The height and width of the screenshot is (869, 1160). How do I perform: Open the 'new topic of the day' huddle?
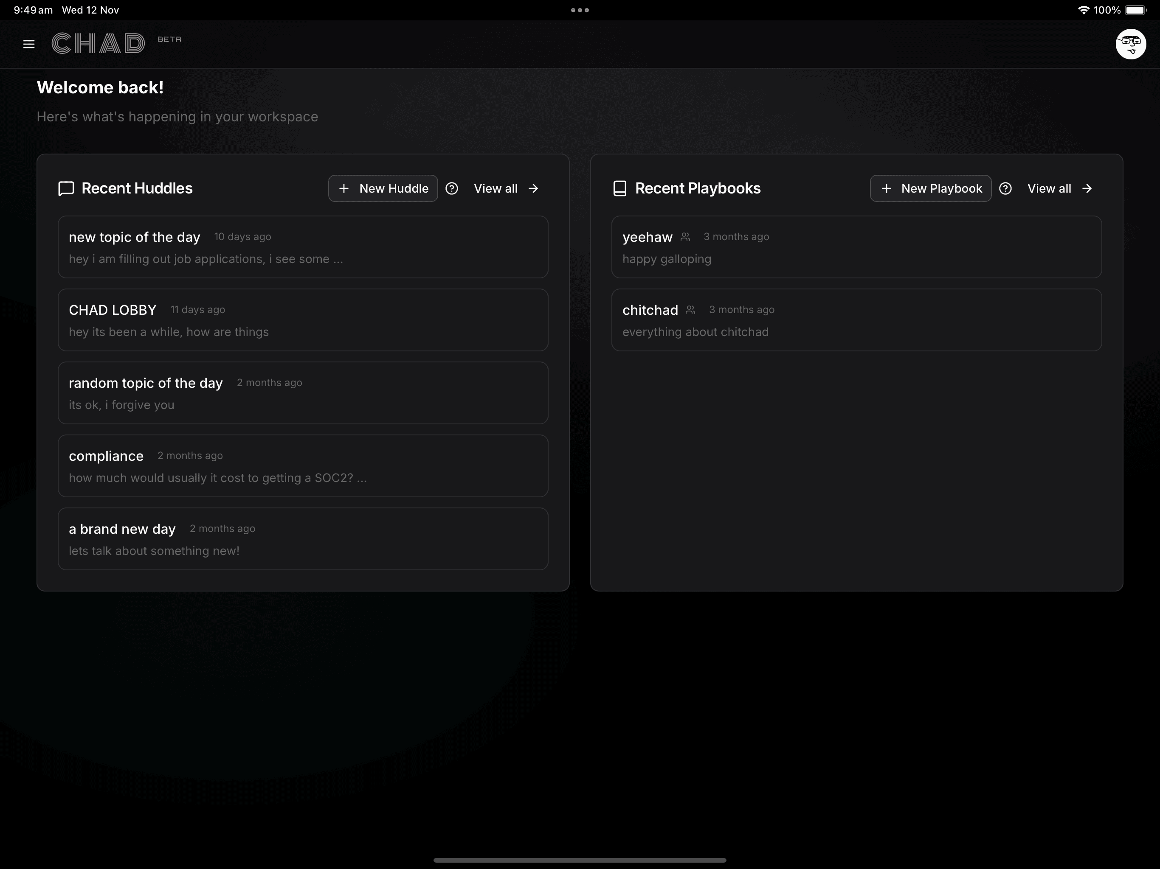(x=303, y=247)
